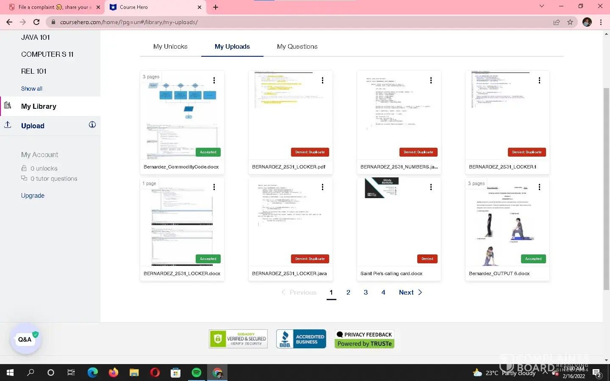
Task: Open options menu for Bernardez_CommodityCode.docx
Action: coord(214,80)
